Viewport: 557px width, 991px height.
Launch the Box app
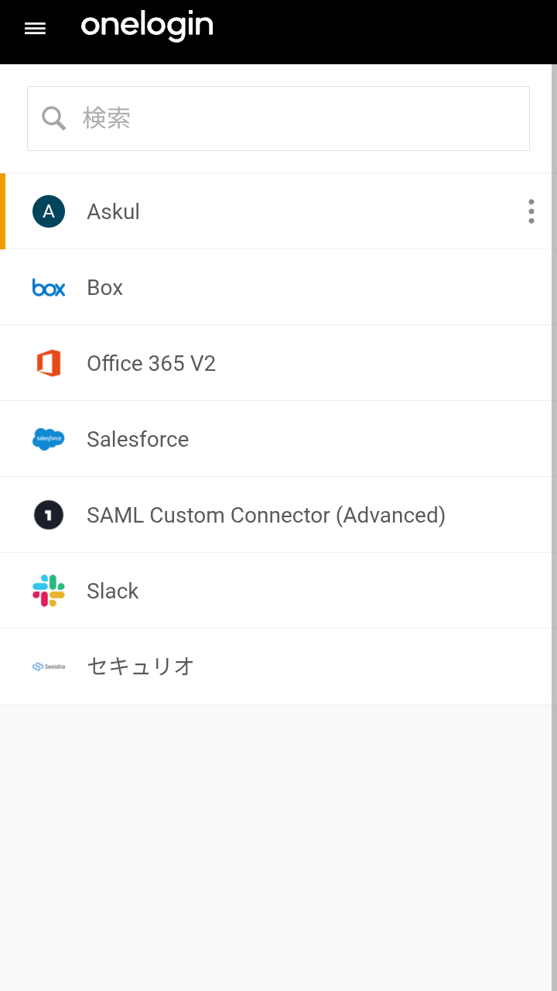click(x=275, y=287)
